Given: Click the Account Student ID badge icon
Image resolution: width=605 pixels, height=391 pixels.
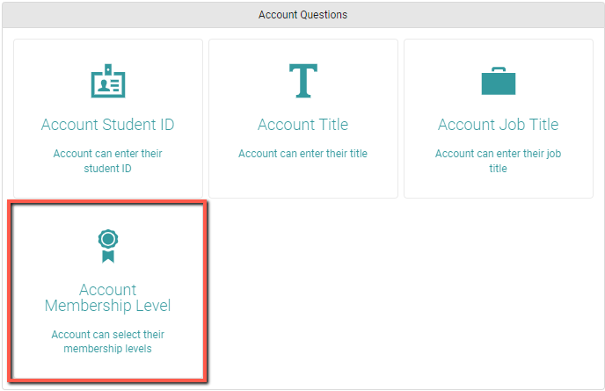Looking at the screenshot, I should 108,81.
